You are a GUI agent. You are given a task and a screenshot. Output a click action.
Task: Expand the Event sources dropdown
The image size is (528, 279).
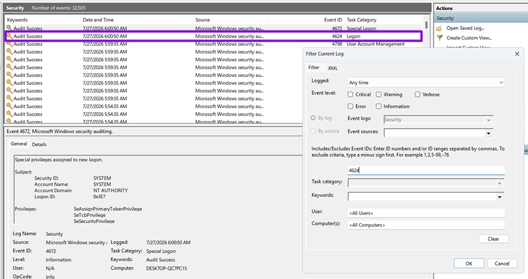(488, 133)
